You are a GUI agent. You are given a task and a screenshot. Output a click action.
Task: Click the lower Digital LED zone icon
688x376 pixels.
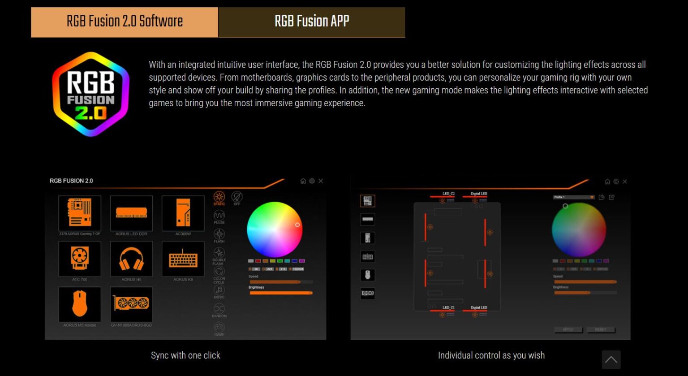pyautogui.click(x=475, y=315)
